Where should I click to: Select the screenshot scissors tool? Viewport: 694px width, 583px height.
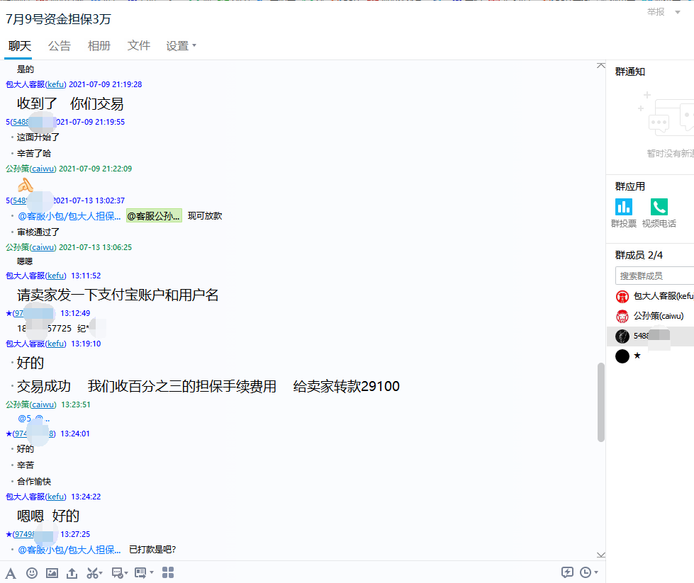[x=92, y=572]
